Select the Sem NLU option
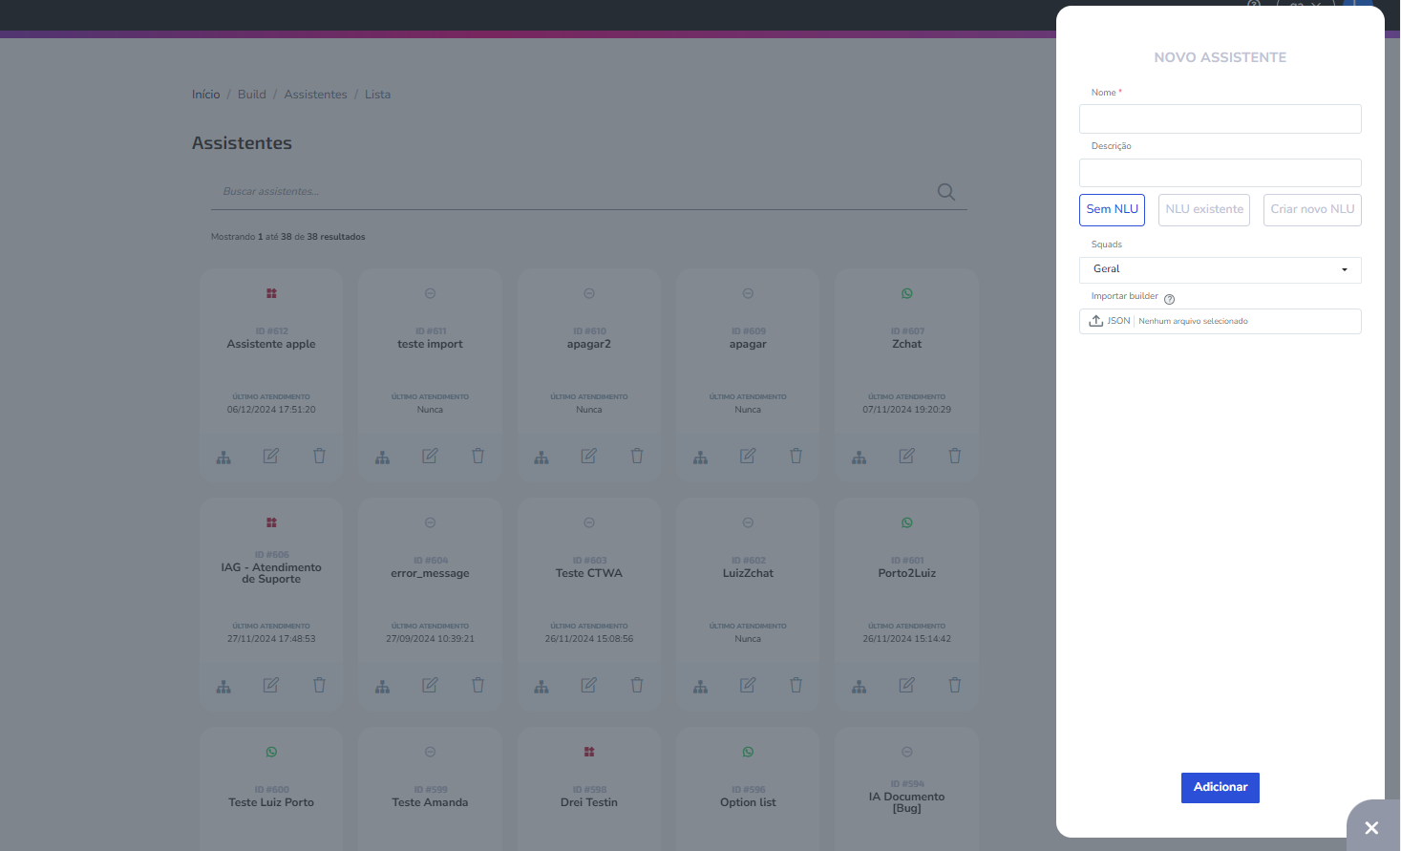Image resolution: width=1401 pixels, height=851 pixels. click(x=1112, y=210)
